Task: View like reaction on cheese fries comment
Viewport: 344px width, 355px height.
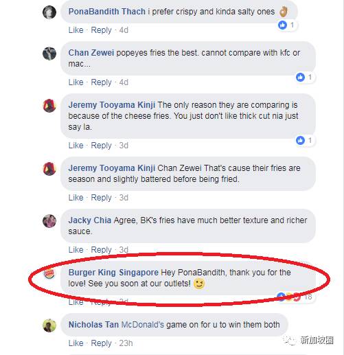Action: 305,140
